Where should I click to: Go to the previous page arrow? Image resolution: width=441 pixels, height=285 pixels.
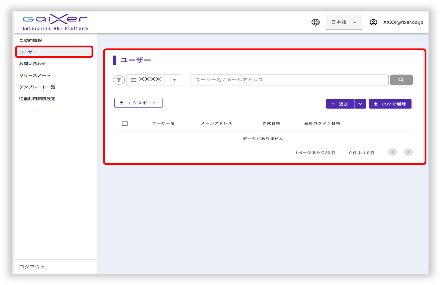coord(392,152)
